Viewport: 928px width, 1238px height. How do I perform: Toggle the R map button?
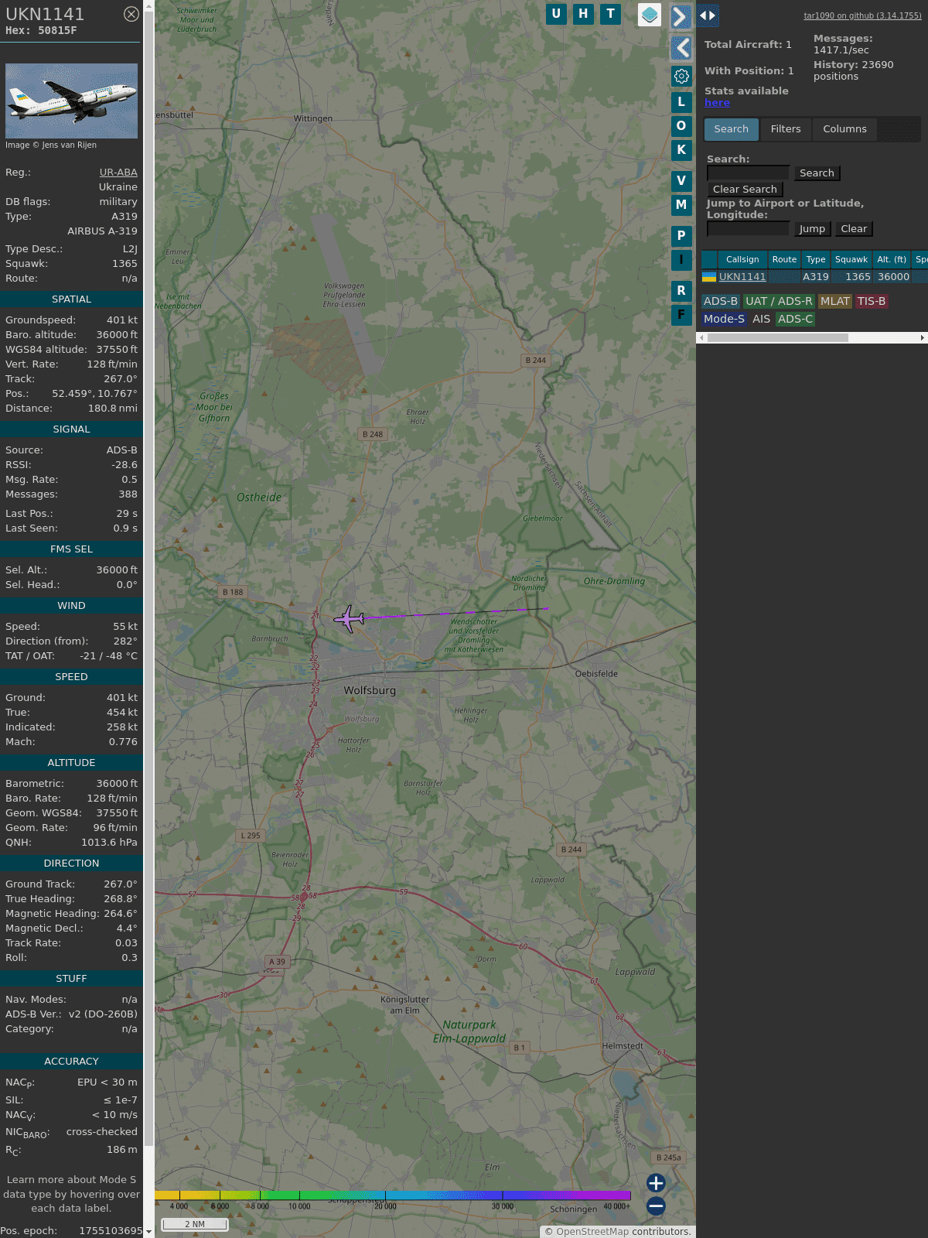[681, 291]
